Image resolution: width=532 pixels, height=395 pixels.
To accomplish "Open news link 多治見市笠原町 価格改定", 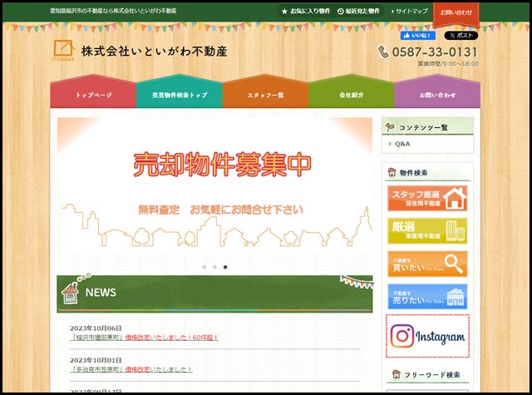I will point(131,369).
